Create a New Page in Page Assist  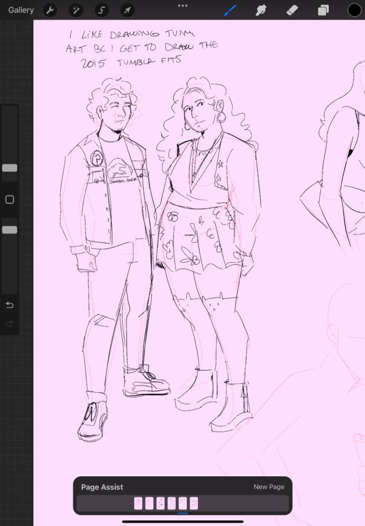269,487
